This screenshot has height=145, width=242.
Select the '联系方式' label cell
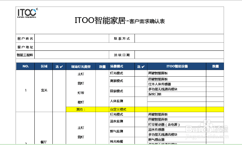(122, 38)
